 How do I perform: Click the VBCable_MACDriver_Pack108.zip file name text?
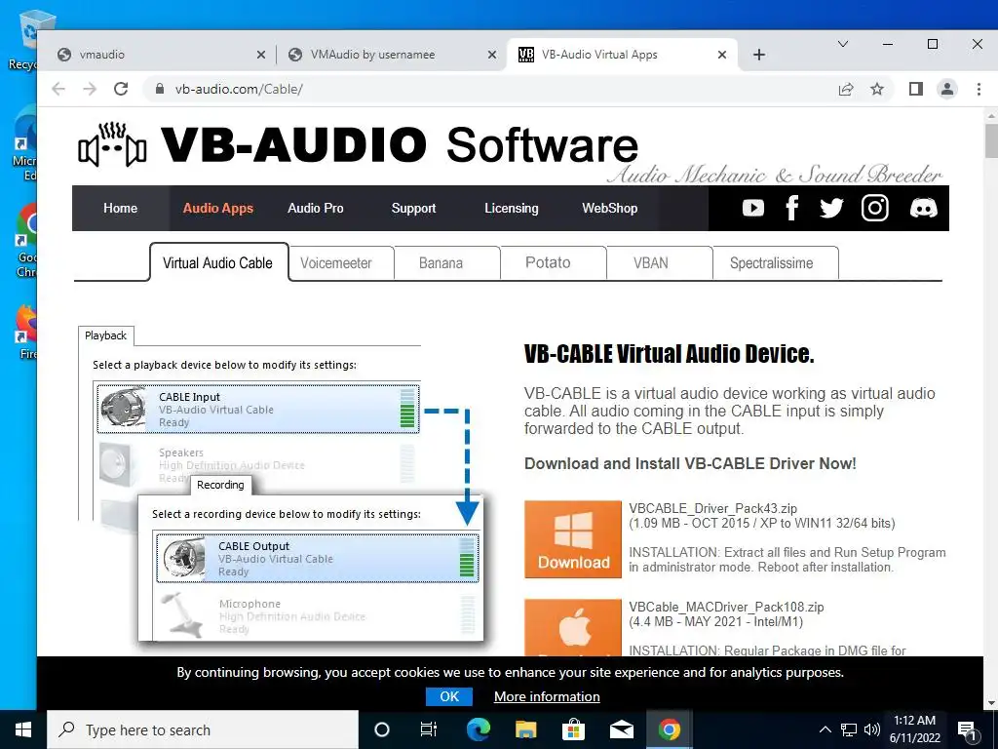click(726, 607)
